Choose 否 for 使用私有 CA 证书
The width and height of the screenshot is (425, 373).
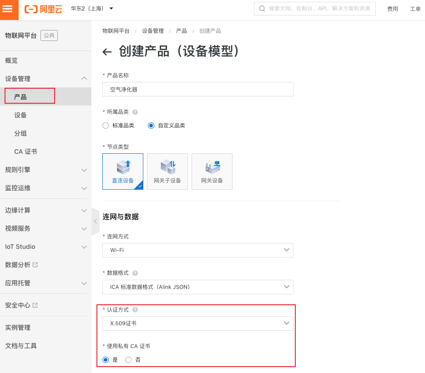click(128, 359)
